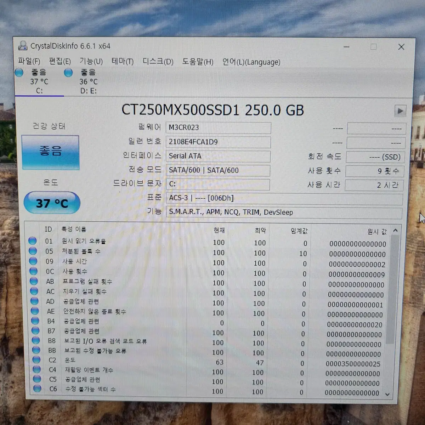Click the status icon of attribute B8
The image size is (425, 425).
pos(36,340)
